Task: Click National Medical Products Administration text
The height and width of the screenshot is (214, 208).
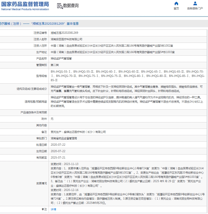Action: 25,9
